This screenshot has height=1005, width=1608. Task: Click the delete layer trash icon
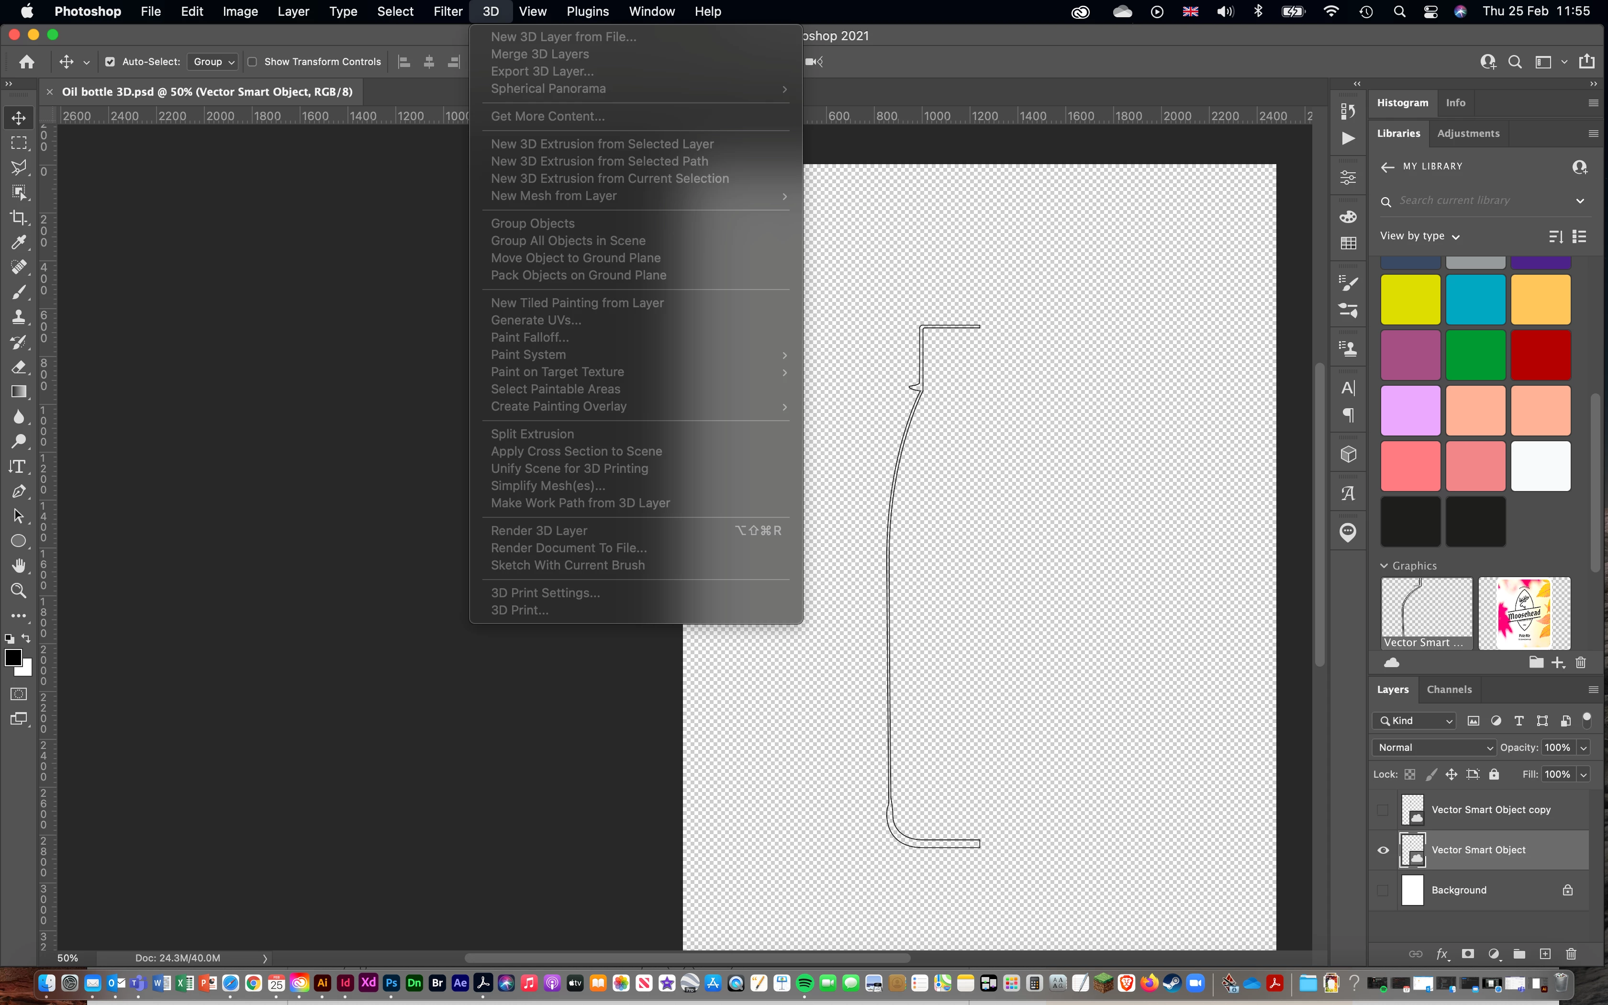pyautogui.click(x=1571, y=954)
